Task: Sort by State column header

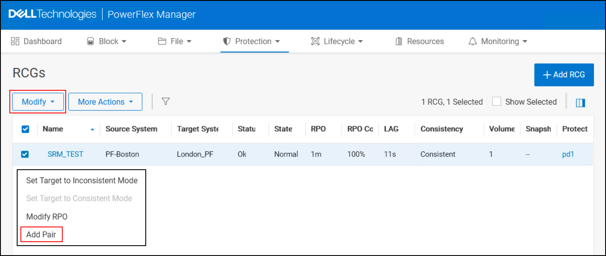Action: coord(283,129)
